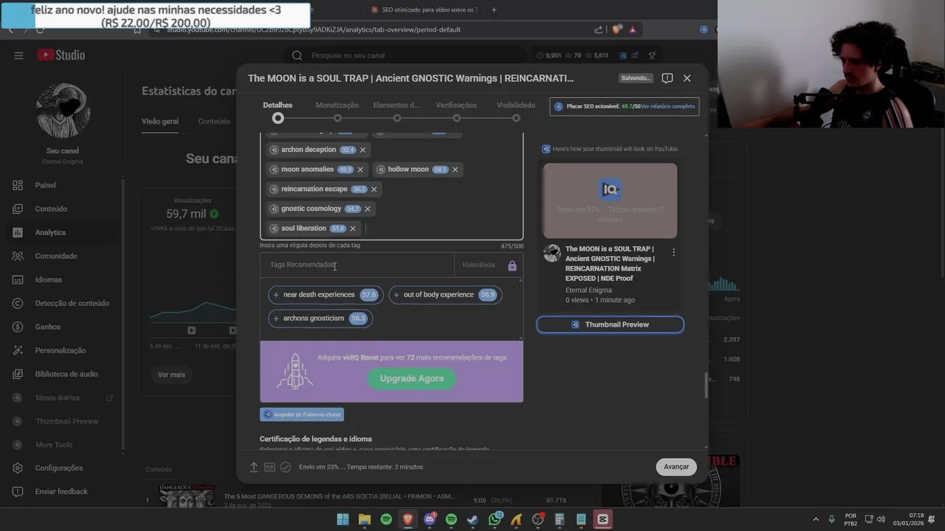Open Idiomas in the sidebar

coord(48,280)
